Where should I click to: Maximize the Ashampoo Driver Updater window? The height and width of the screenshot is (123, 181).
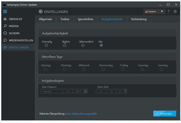[168, 5]
